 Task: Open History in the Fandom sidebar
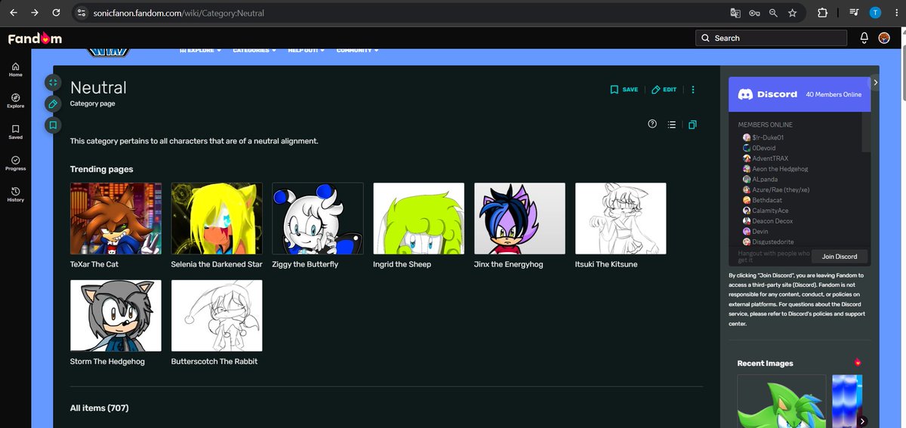click(x=15, y=195)
